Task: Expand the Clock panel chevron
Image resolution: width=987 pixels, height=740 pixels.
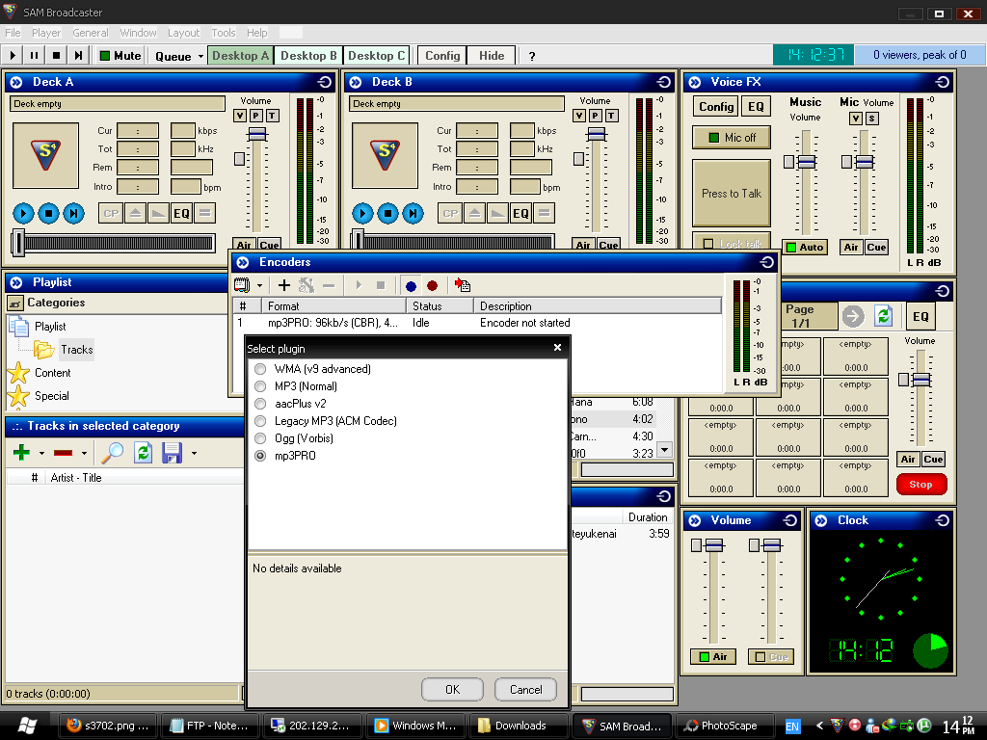Action: click(821, 520)
